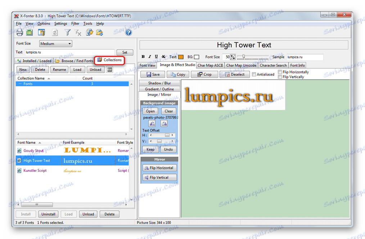Enable the Antialiased checkbox
Viewport: 365px width, 239px height.
(254, 74)
